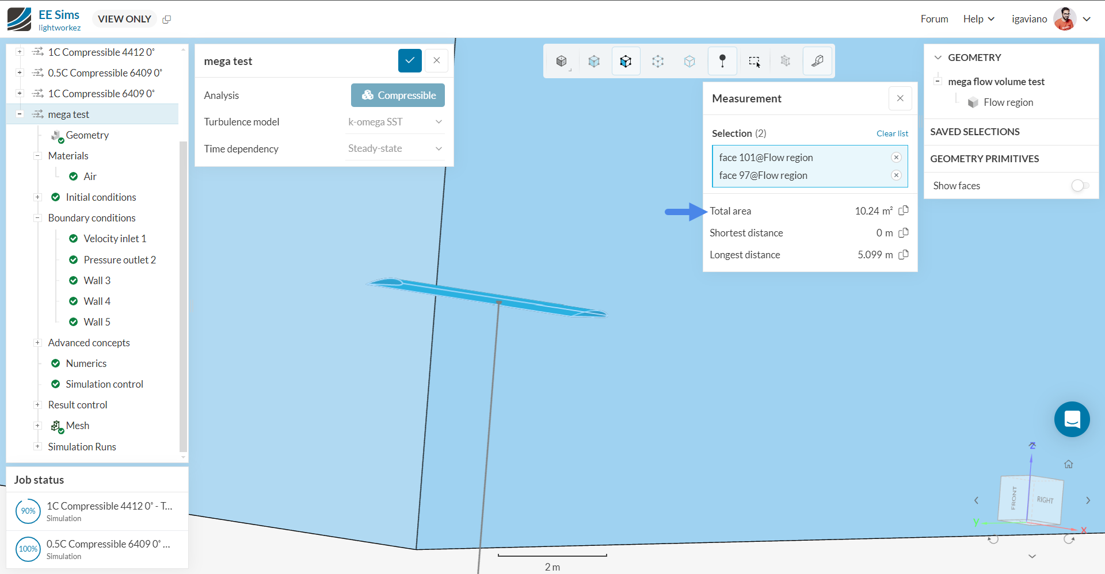Open the chat support widget
This screenshot has width=1105, height=574.
[1072, 419]
